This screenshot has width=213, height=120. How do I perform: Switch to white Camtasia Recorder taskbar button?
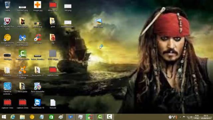tap(109, 117)
